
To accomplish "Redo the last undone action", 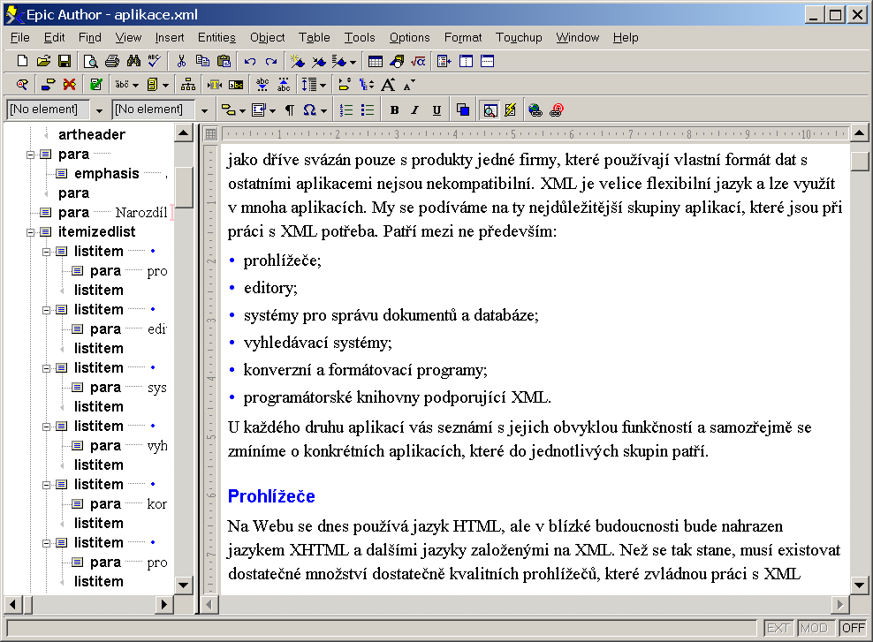I will (271, 61).
